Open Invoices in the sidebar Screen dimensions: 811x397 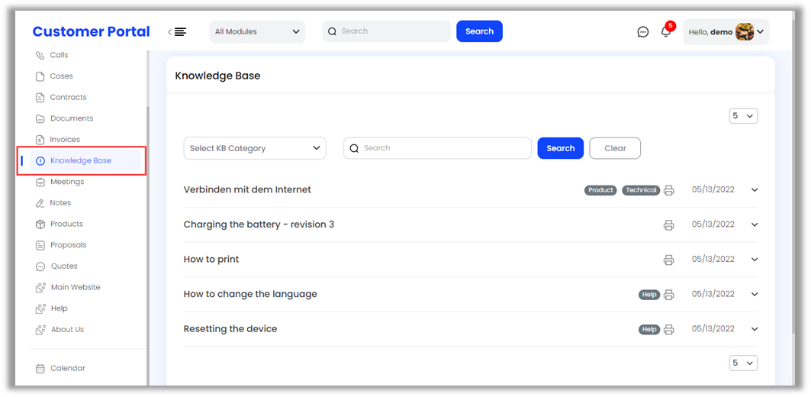[x=65, y=140]
